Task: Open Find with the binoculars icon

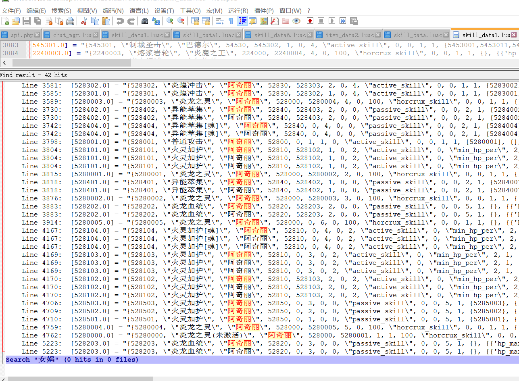Action: 145,21
